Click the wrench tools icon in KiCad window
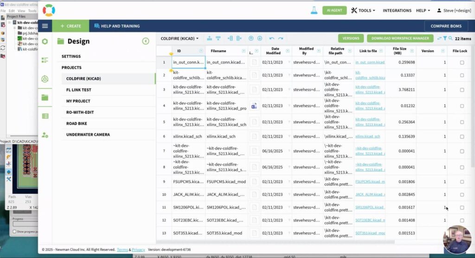Image resolution: width=475 pixels, height=258 pixels. point(8,179)
